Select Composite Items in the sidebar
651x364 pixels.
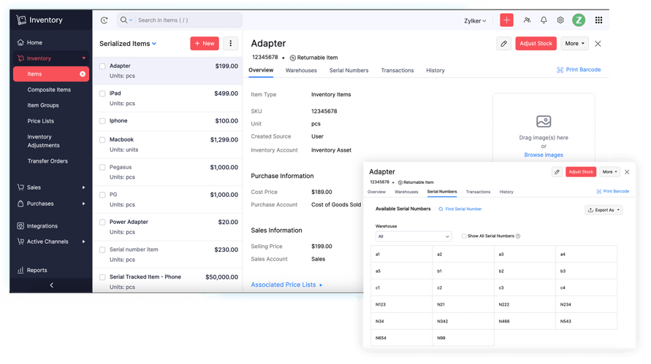[x=49, y=90]
